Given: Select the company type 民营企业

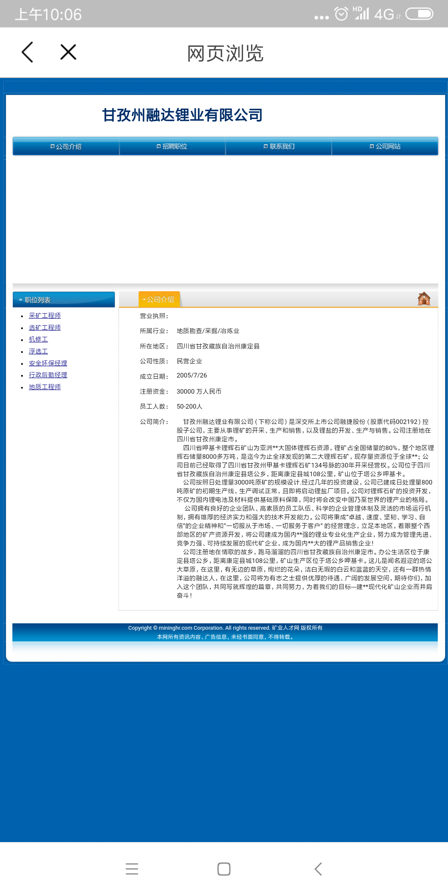Looking at the screenshot, I should pos(189,361).
